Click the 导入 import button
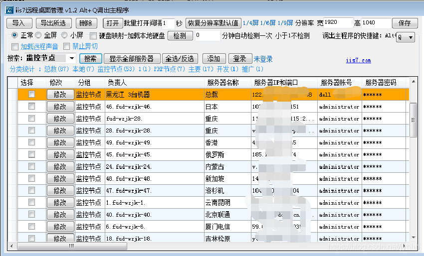 (x=19, y=23)
